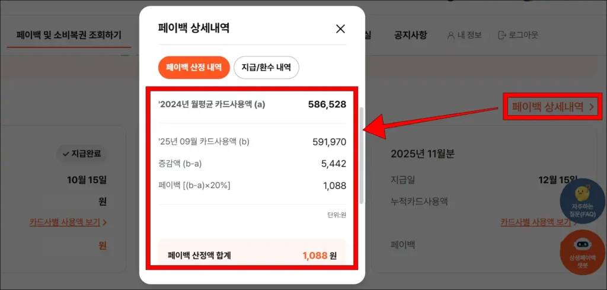Go to the 공지사항 menu item
607x290 pixels.
coord(410,35)
